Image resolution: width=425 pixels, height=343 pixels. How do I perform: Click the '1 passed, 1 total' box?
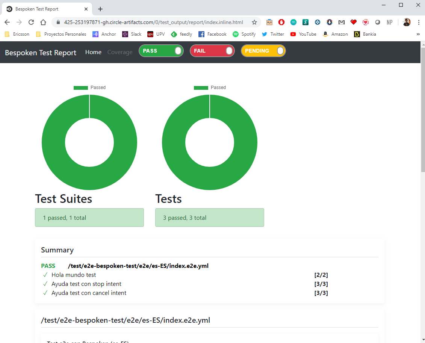click(89, 218)
